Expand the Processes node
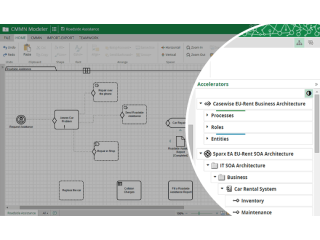Image resolution: width=320 pixels, height=240 pixels. (x=207, y=115)
